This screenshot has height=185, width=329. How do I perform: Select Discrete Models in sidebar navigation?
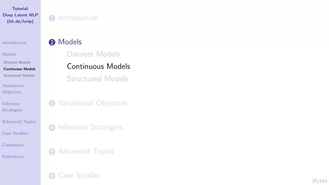tap(17, 62)
